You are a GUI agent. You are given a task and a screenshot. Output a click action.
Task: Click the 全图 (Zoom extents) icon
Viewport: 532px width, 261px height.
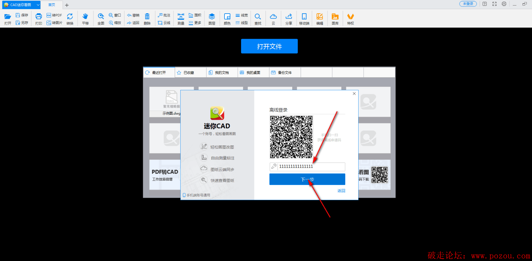point(101,19)
